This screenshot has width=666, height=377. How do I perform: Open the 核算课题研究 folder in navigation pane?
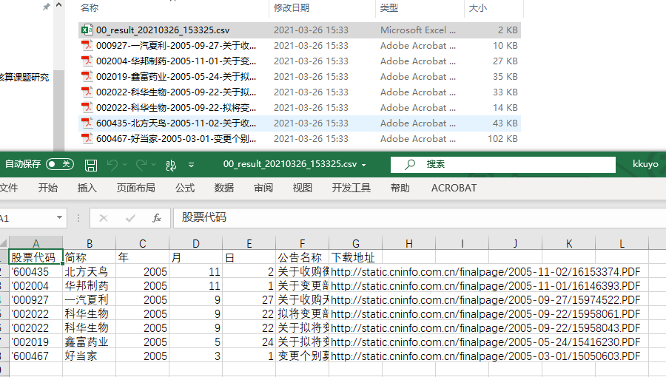click(24, 77)
